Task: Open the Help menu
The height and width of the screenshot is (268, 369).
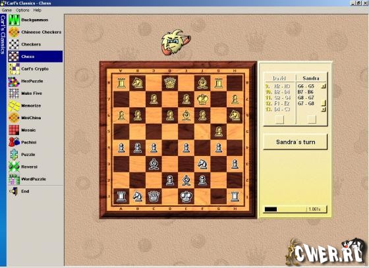Action: tap(37, 10)
